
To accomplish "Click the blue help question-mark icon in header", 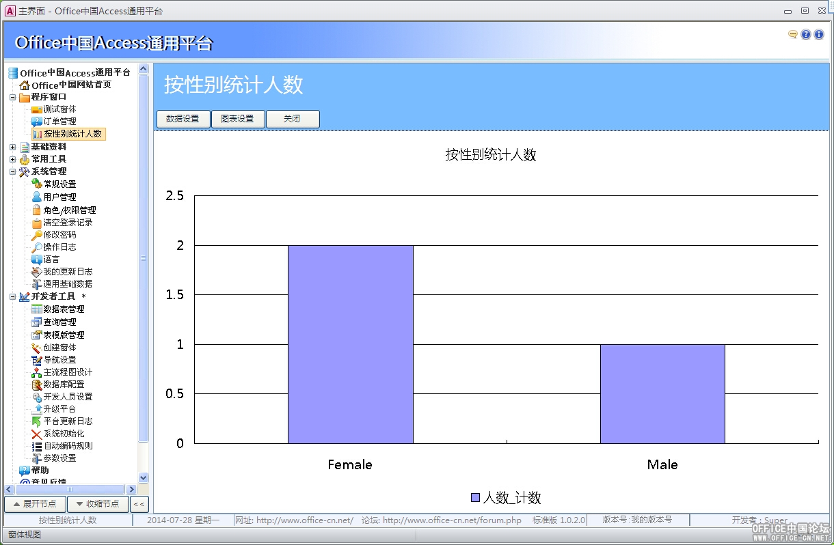I will (806, 34).
